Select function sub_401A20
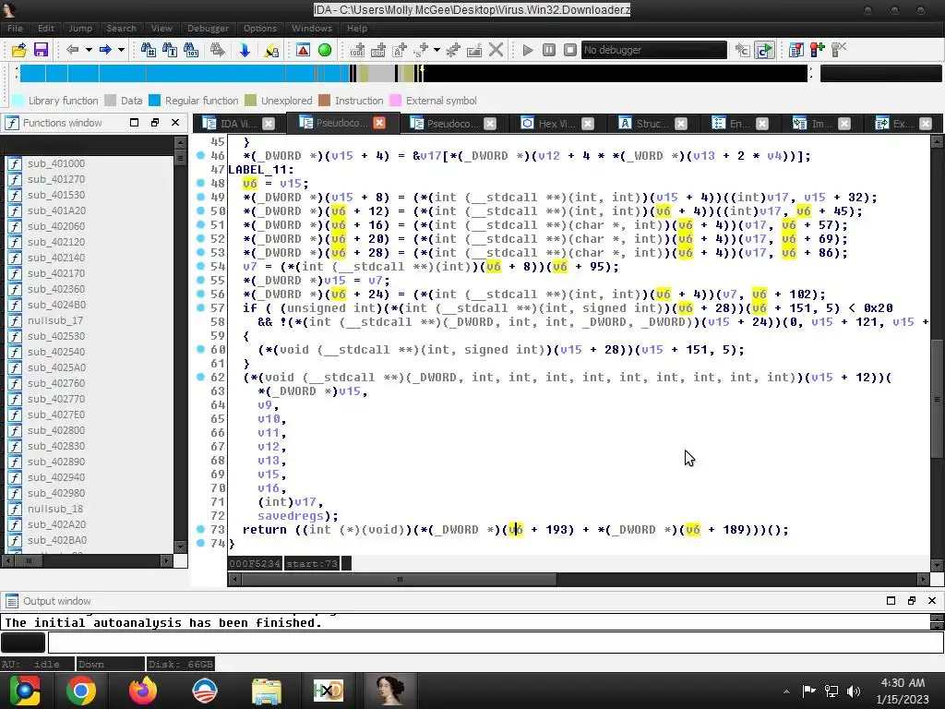945x709 pixels. (56, 210)
